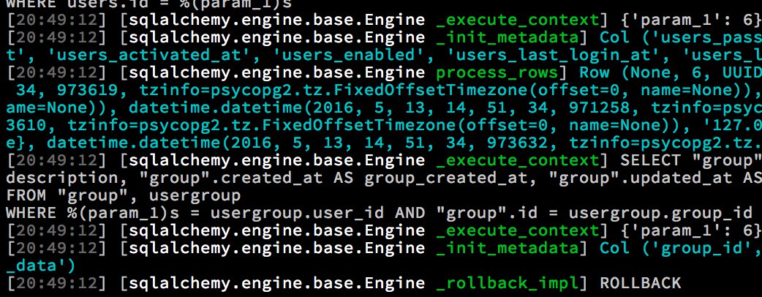Viewport: 762px width, 297px height.
Task: Select the microsecond value 971258
Action: pos(600,108)
